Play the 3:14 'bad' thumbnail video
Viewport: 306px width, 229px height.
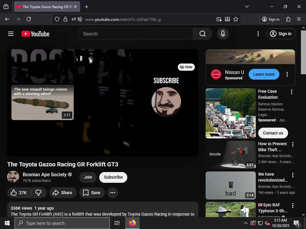(230, 185)
